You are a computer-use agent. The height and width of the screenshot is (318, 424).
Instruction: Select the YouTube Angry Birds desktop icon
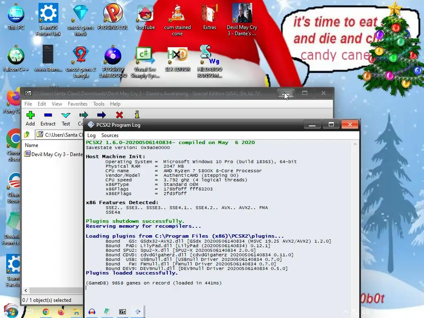145,16
